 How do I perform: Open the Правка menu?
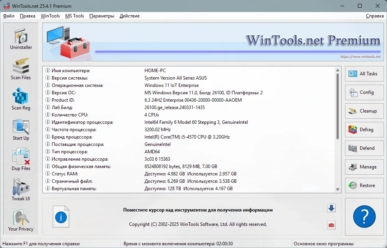(28, 16)
